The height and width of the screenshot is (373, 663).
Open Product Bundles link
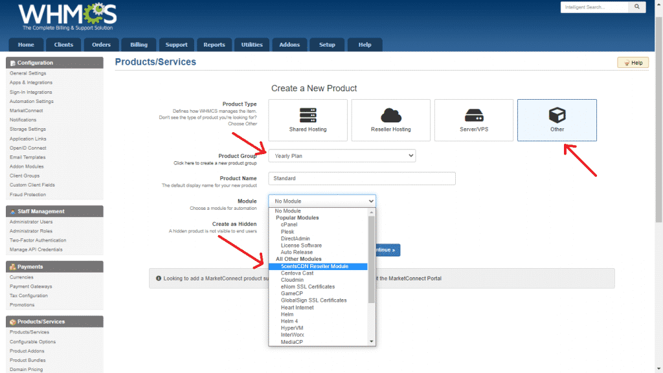(x=27, y=360)
